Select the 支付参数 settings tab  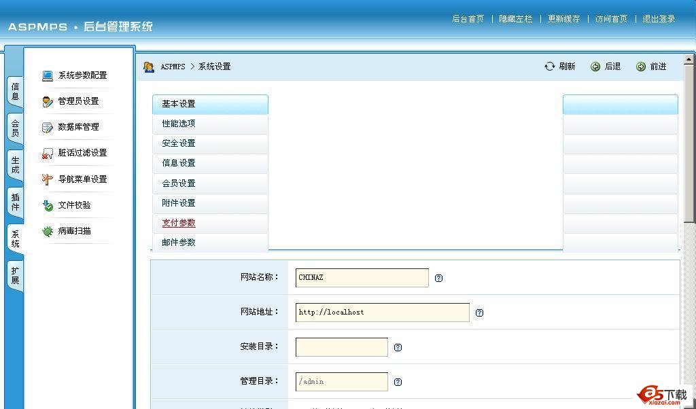[210, 223]
